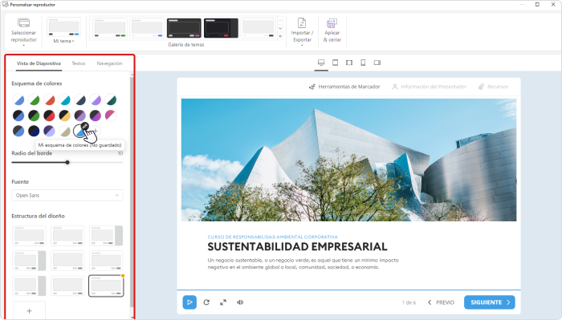Click the border radius value '10'
The image size is (562, 320).
coord(120,153)
